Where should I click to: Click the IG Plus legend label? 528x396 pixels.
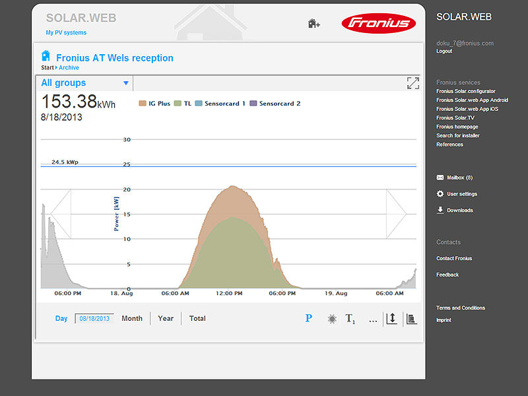[159, 104]
